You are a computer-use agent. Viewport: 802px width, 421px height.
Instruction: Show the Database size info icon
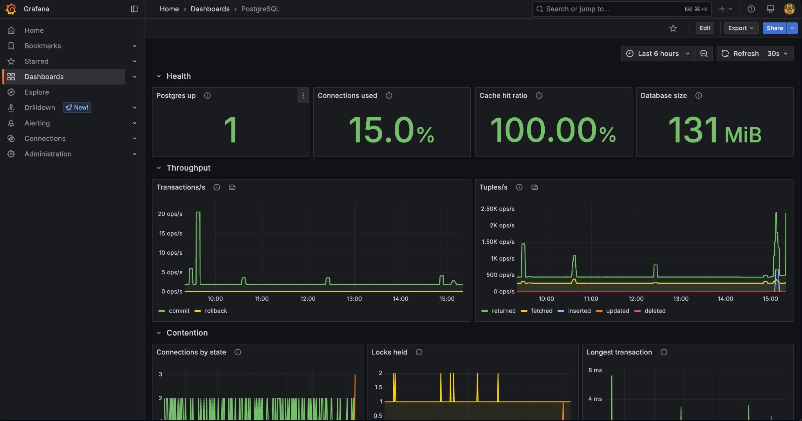click(698, 95)
